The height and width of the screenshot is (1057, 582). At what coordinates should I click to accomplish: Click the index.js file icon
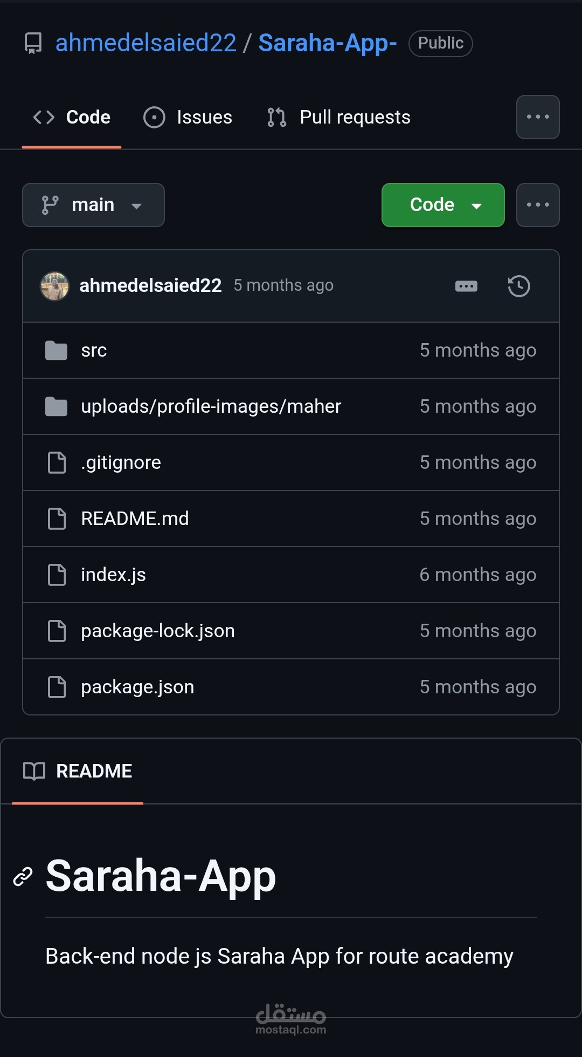57,575
